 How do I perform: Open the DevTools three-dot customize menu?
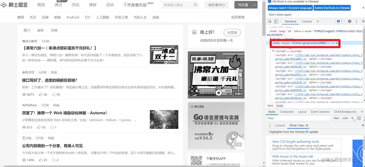point(356,21)
